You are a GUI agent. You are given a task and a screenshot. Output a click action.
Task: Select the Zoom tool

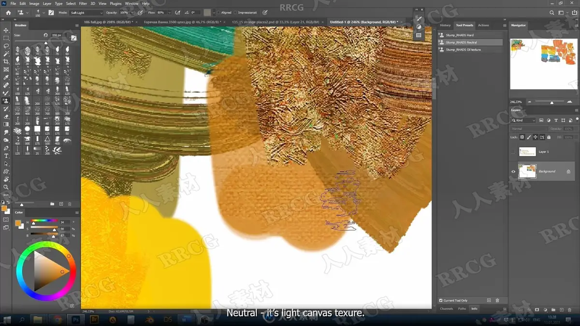[6, 187]
